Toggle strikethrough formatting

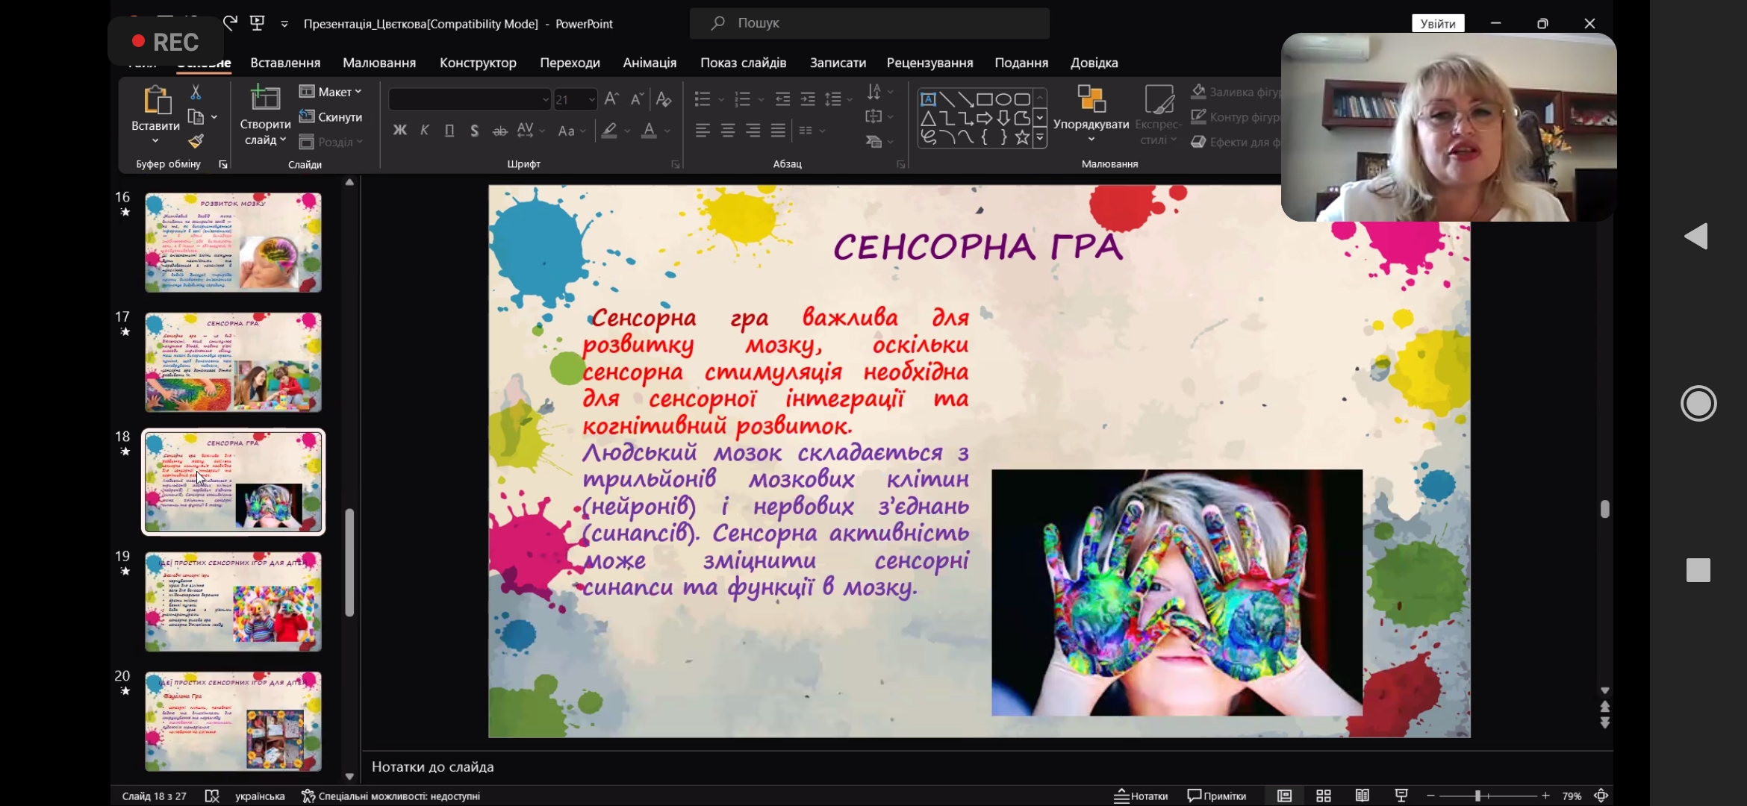click(x=499, y=131)
